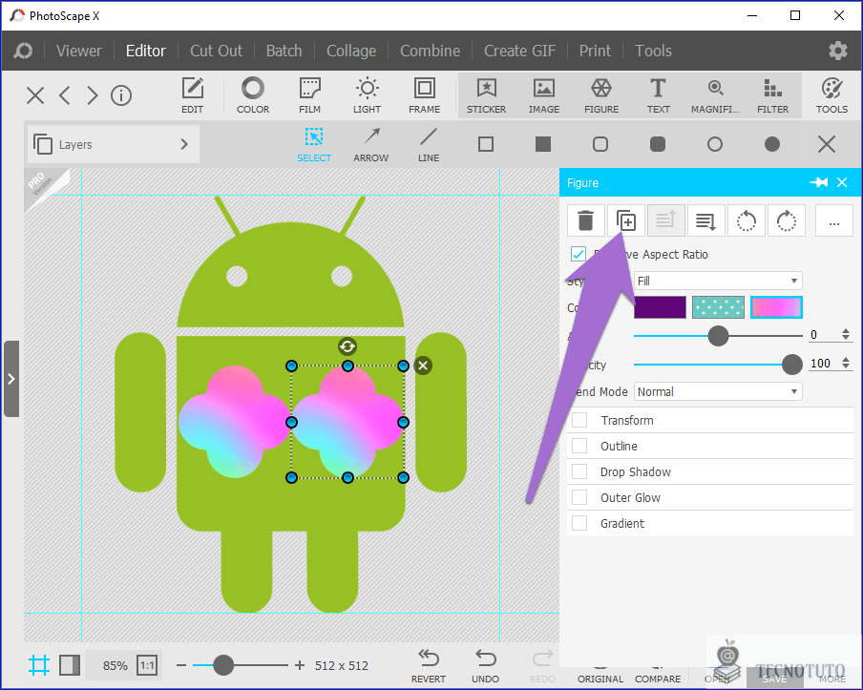This screenshot has width=863, height=690.
Task: Select the dark purple color swatch
Action: pos(660,307)
